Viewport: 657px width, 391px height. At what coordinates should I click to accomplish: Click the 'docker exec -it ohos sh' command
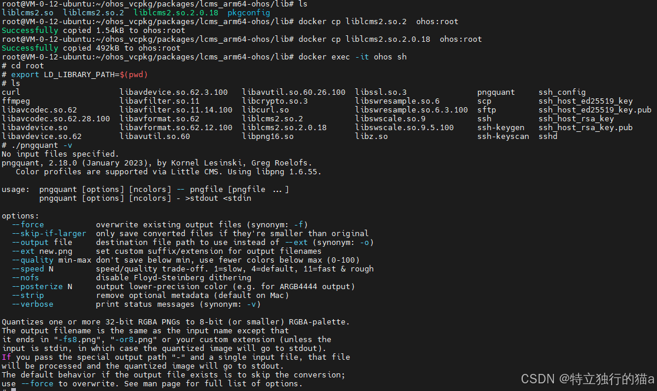[x=353, y=57]
